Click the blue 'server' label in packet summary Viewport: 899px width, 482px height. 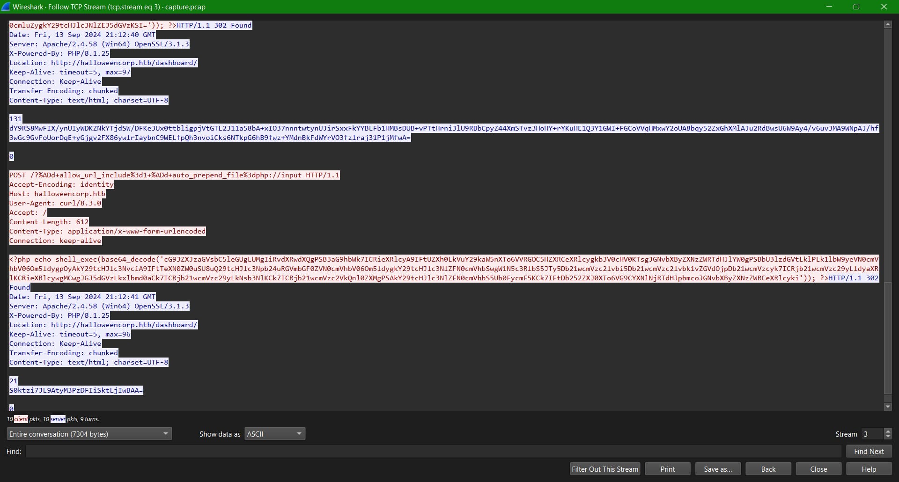coord(58,419)
